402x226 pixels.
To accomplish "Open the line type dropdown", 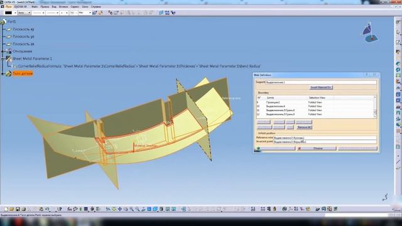I will tap(53, 13).
